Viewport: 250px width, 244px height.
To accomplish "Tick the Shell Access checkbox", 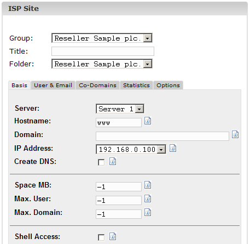I will (x=101, y=237).
